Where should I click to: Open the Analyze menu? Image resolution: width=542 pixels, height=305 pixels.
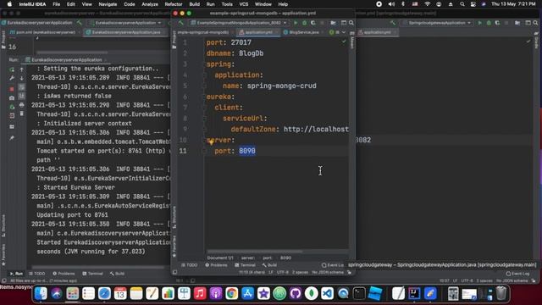coord(150,4)
